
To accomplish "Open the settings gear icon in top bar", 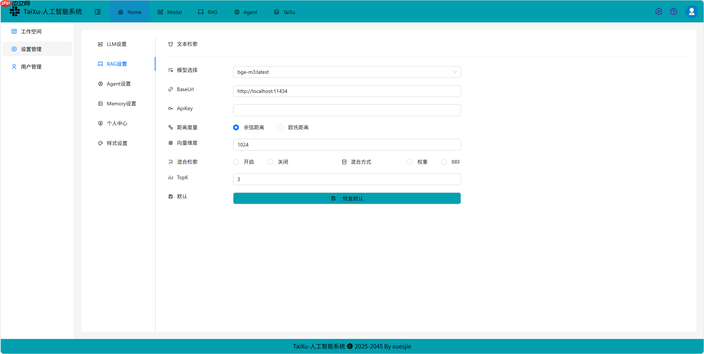I will 658,11.
